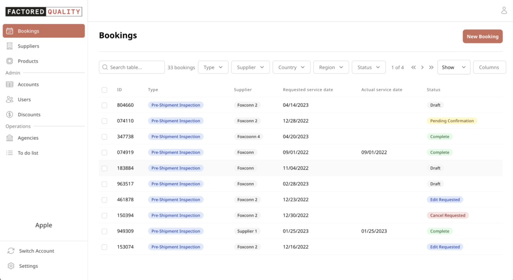Click the Columns button
The image size is (513, 280).
[x=489, y=67]
